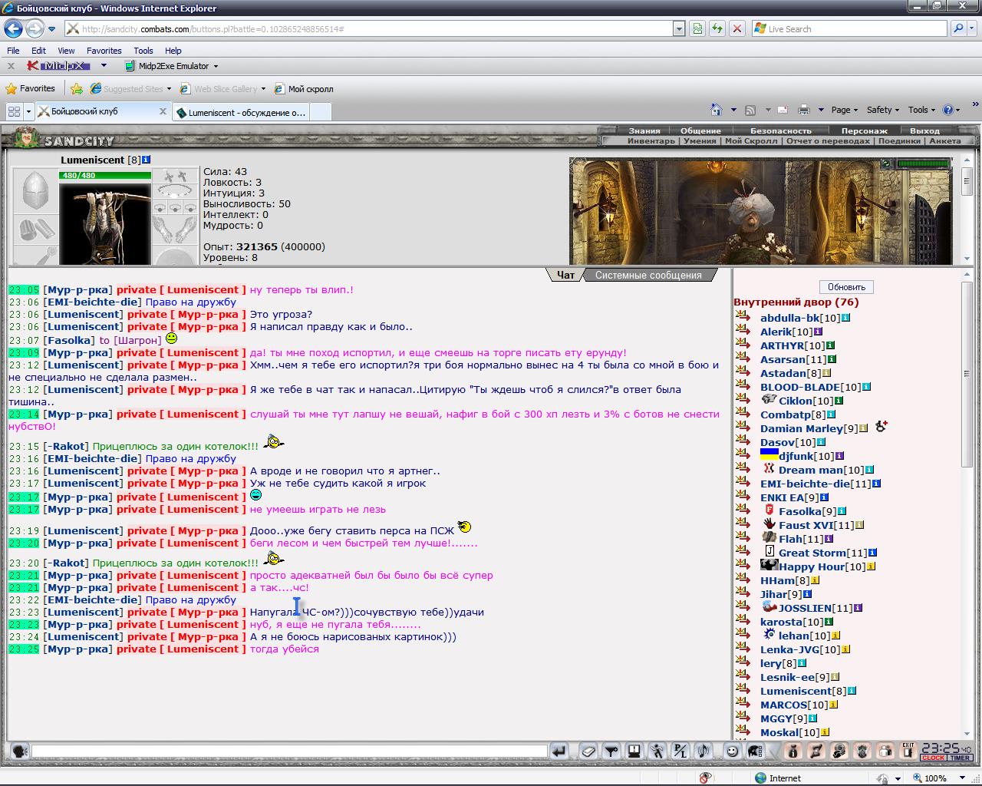Open the address bar dropdown arrow
The width and height of the screenshot is (982, 786).
678,28
